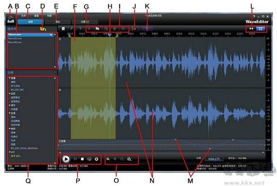Close *Nature.wav with its X button
This screenshot has width=277, height=186.
pyautogui.click(x=51, y=35)
